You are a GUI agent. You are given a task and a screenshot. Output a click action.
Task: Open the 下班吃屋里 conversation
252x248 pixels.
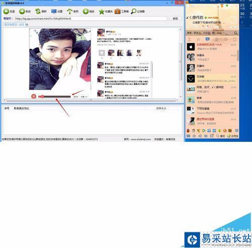212,111
